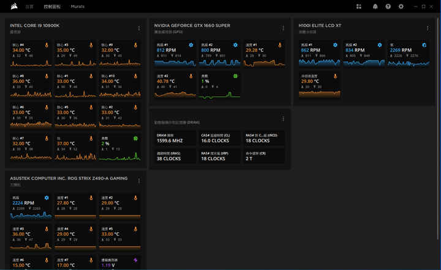This screenshot has width=441, height=270.
Task: Open the H100i Elite LCD XT panel options menu
Action: (428, 28)
